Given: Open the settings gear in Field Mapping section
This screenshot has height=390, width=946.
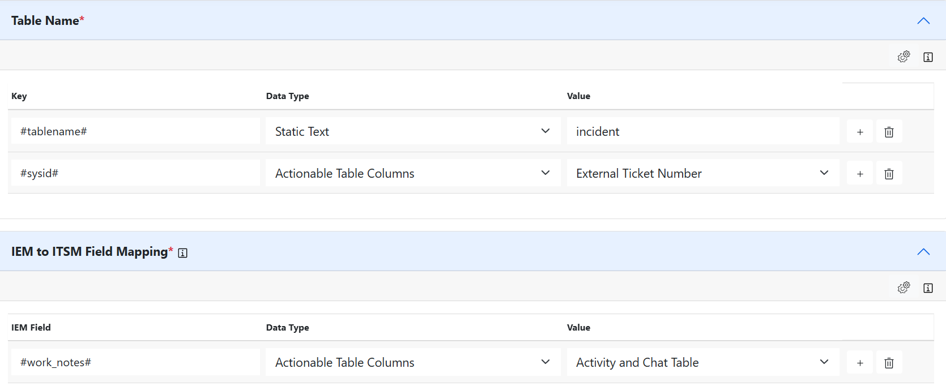Looking at the screenshot, I should tap(904, 288).
